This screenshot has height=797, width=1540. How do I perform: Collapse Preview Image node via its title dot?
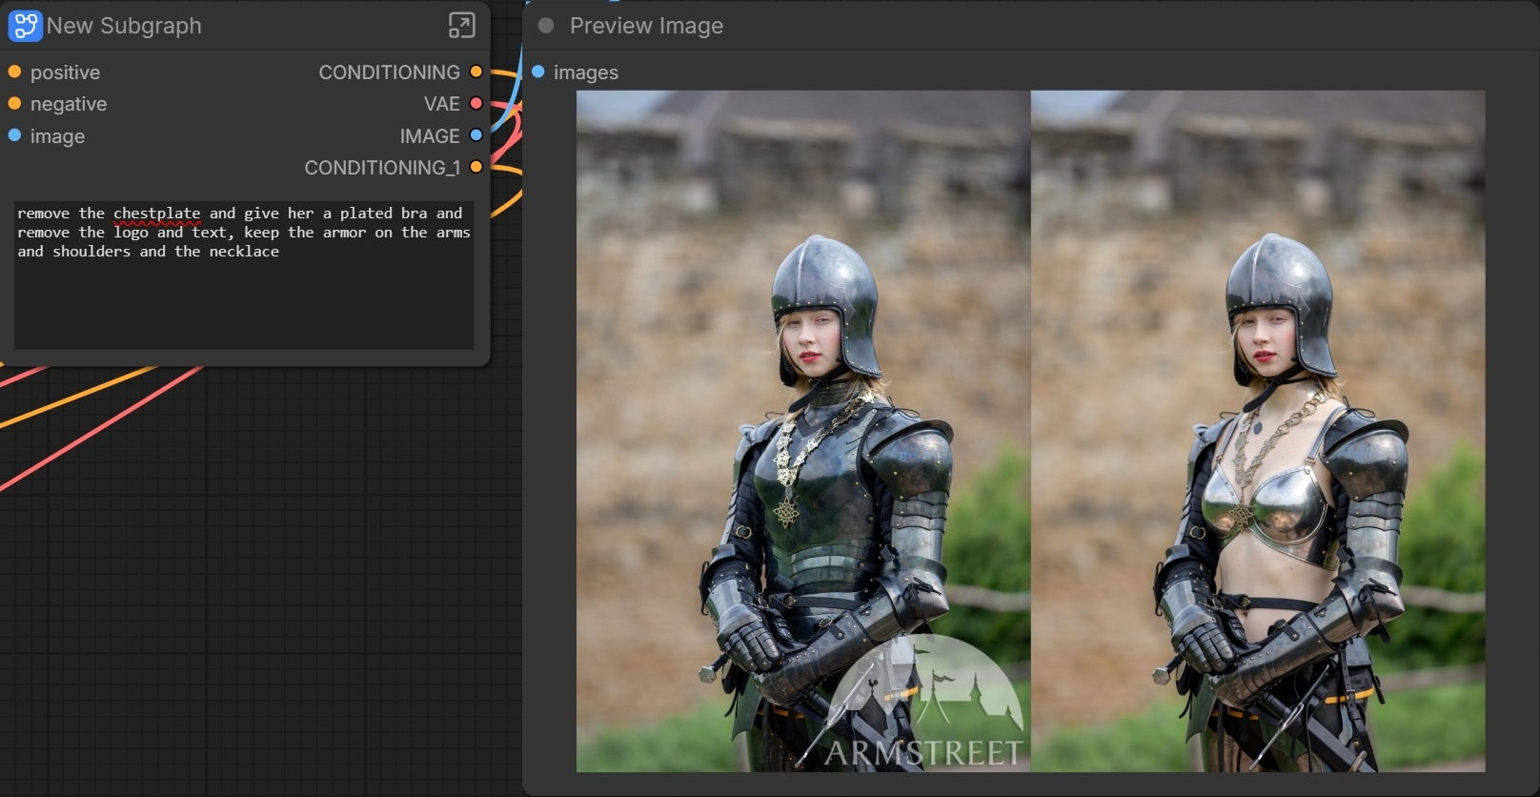546,26
